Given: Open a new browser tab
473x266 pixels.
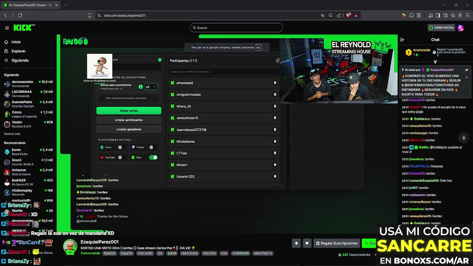Looking at the screenshot, I should (x=65, y=5).
